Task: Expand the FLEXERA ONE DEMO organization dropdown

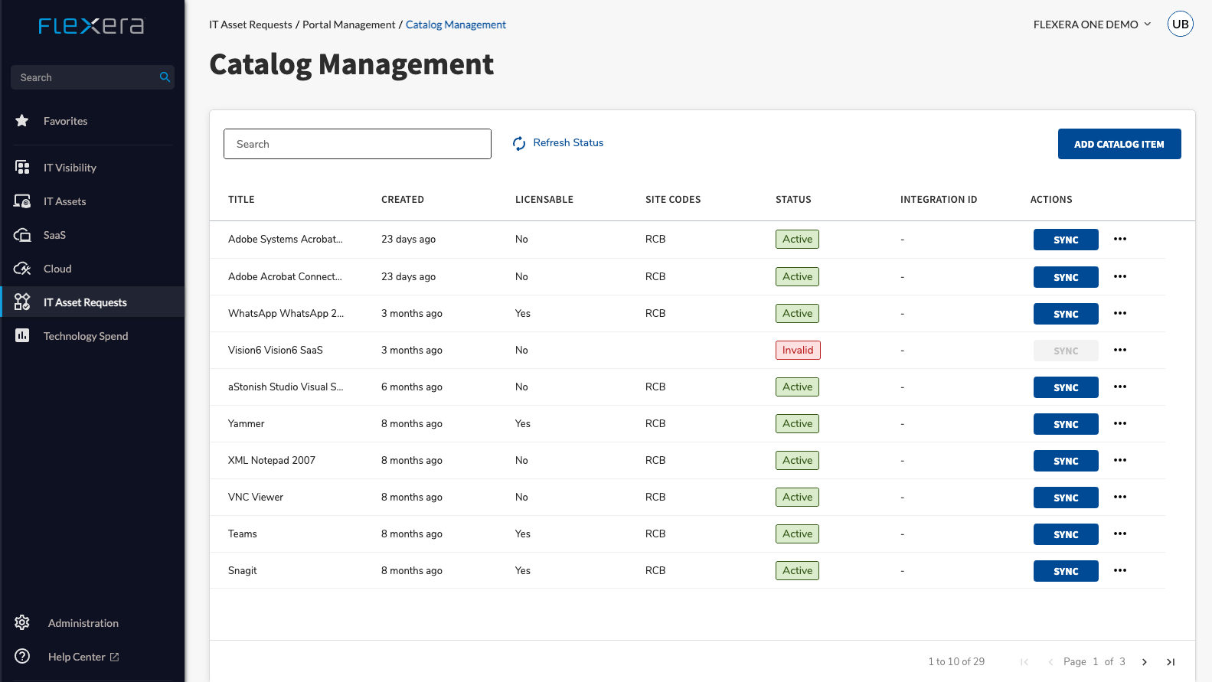Action: click(1092, 24)
